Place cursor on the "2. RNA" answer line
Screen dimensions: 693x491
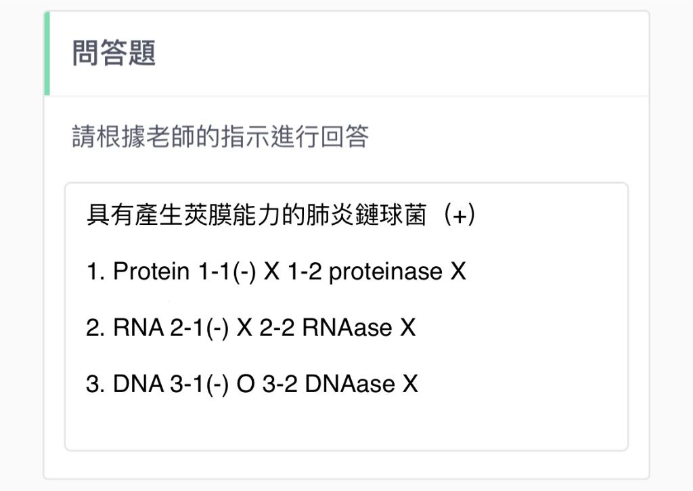pos(250,327)
